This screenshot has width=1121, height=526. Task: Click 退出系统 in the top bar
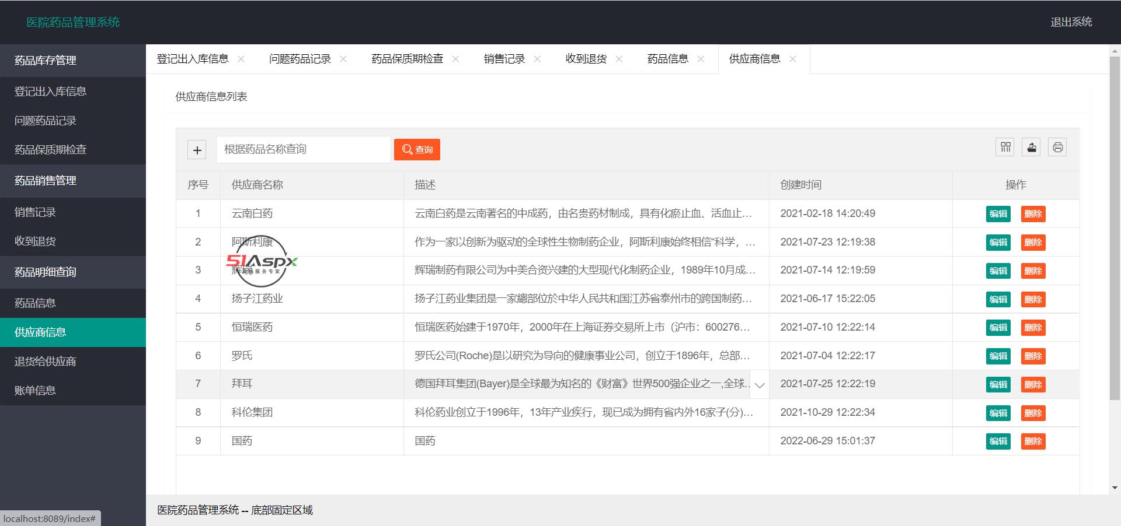1071,22
